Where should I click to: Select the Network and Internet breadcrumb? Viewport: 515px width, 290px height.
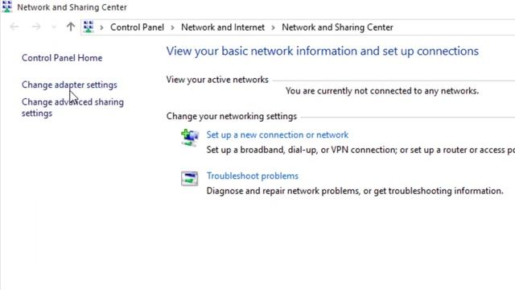point(223,27)
